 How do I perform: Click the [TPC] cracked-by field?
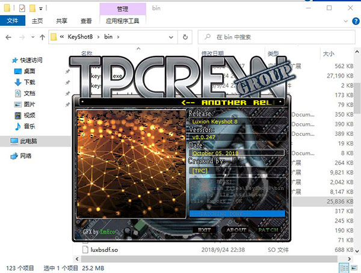pyautogui.click(x=238, y=171)
